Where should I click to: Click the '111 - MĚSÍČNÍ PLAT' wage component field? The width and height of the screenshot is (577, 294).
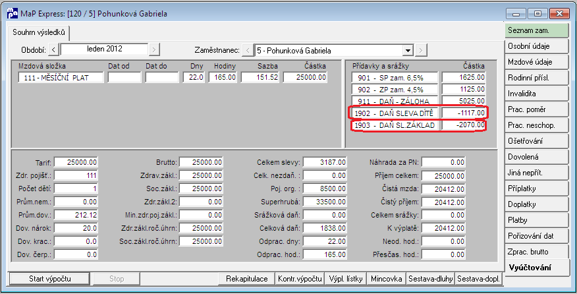61,77
